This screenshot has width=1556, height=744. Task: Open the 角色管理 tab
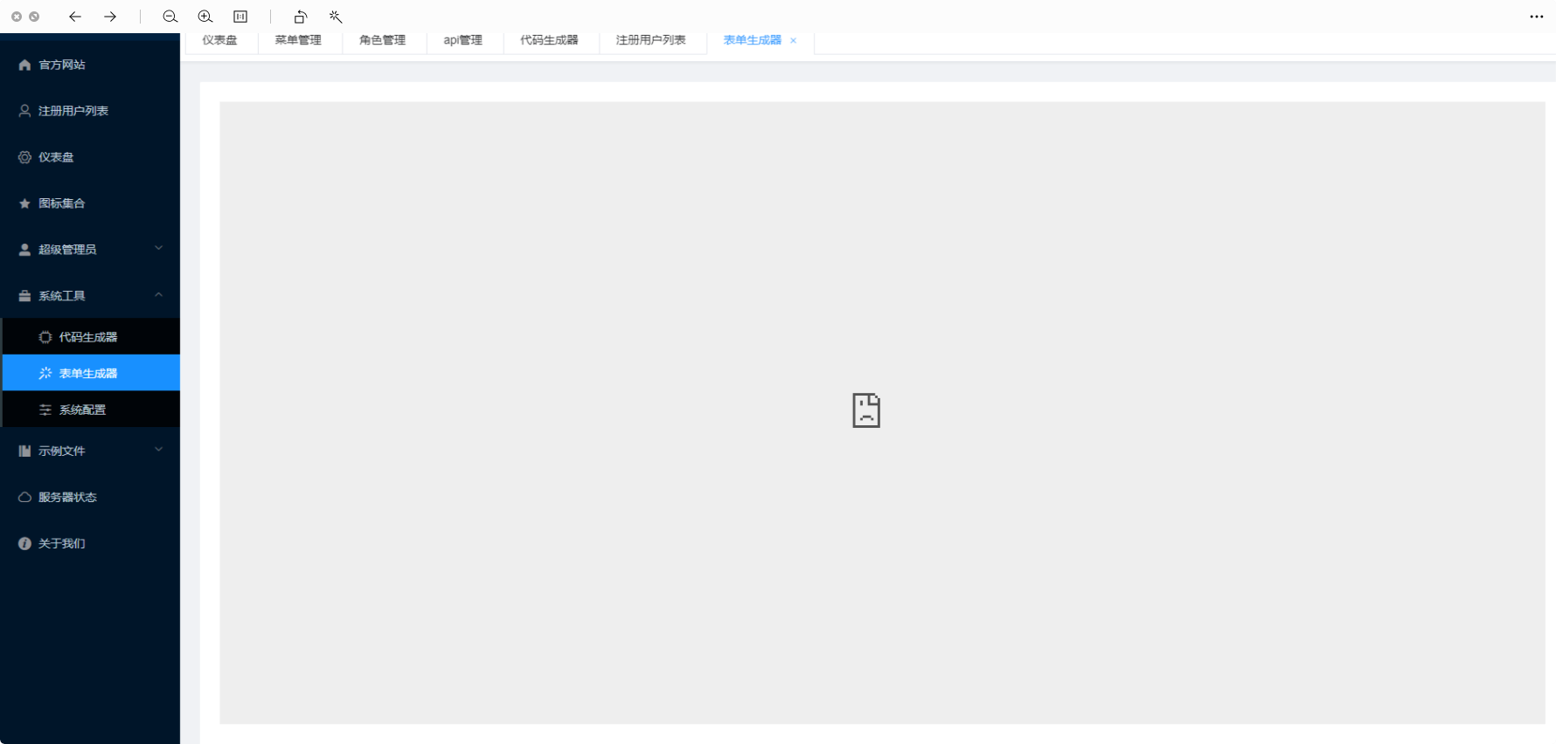click(382, 40)
